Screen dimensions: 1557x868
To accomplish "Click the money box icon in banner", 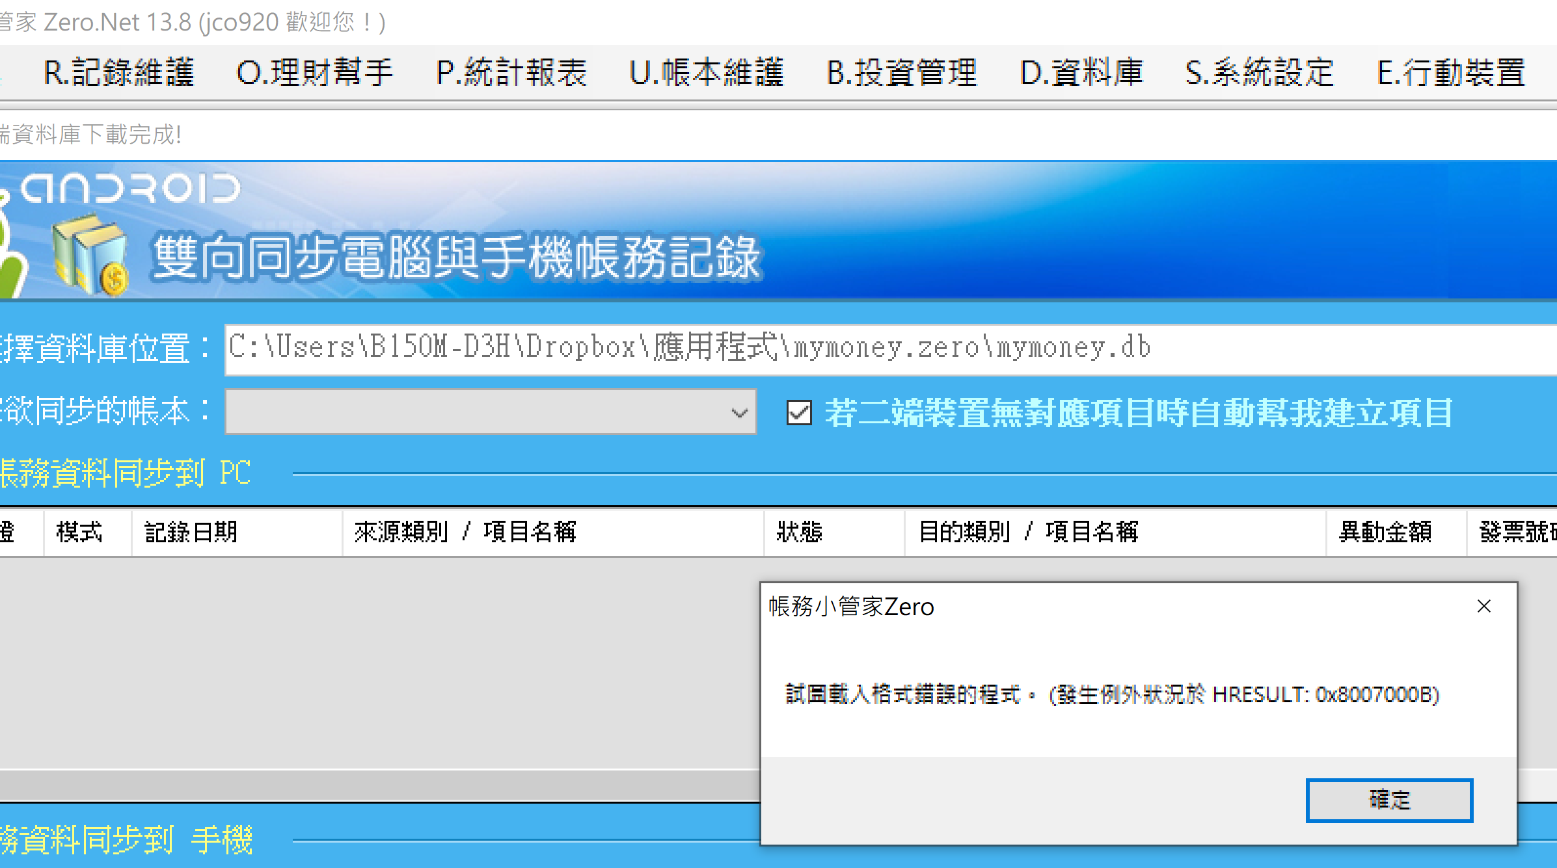I will [90, 256].
